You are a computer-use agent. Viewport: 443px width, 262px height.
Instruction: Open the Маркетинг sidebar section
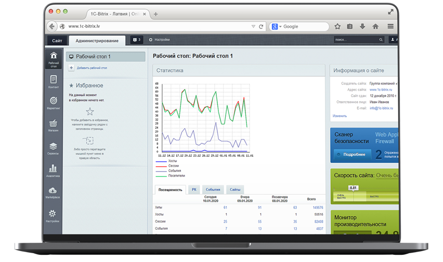pyautogui.click(x=53, y=103)
